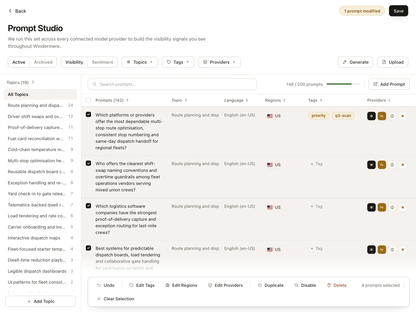Click the Edit Regions globe icon
The width and height of the screenshot is (416, 312).
167,285
